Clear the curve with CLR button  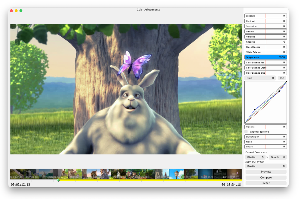click(x=282, y=78)
